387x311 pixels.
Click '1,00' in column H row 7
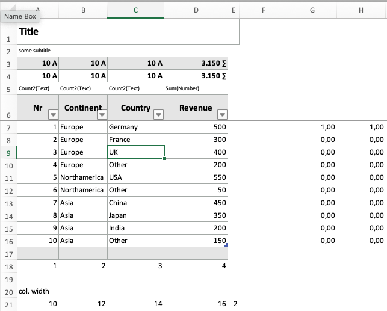coord(361,127)
